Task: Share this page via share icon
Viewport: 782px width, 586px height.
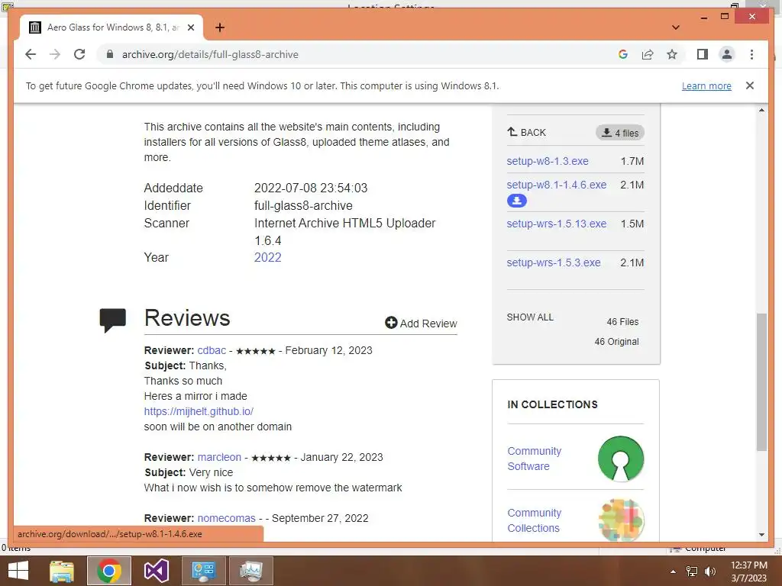Action: pos(648,54)
